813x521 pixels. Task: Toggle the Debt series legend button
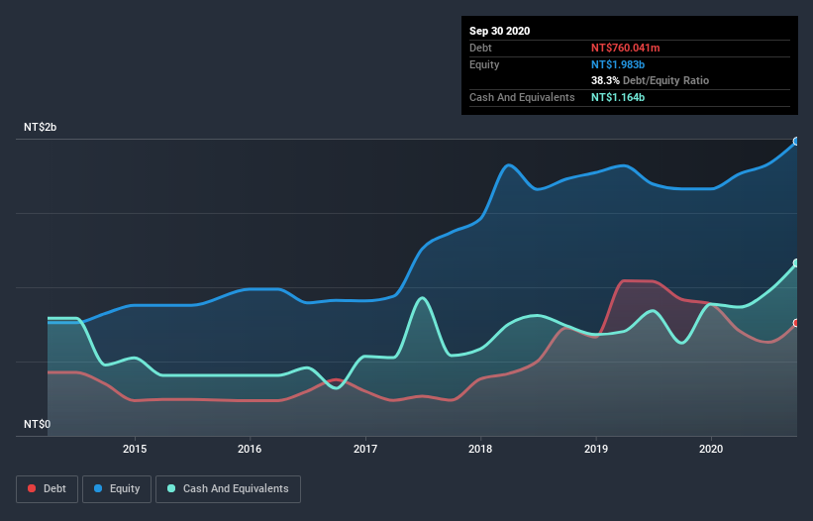(47, 489)
